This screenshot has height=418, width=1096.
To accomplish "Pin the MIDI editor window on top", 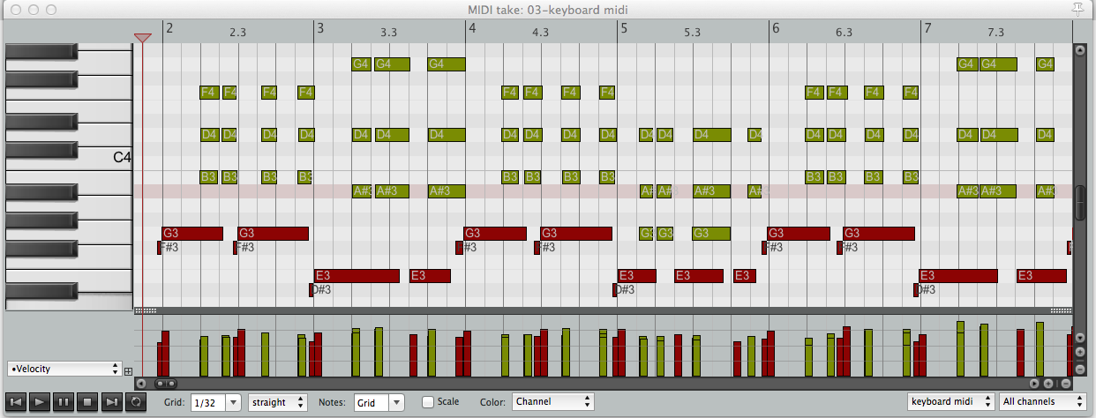I will point(1078,8).
